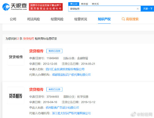This screenshot has width=154, height=118.
Task: Open the 经营状况 navigation tab
Action: click(81, 19)
